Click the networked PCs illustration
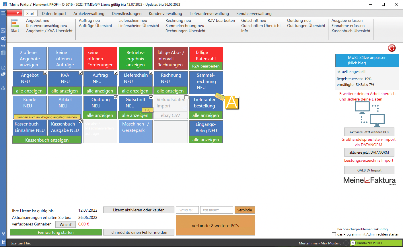Viewport: 403px width, 247px height. (369, 114)
